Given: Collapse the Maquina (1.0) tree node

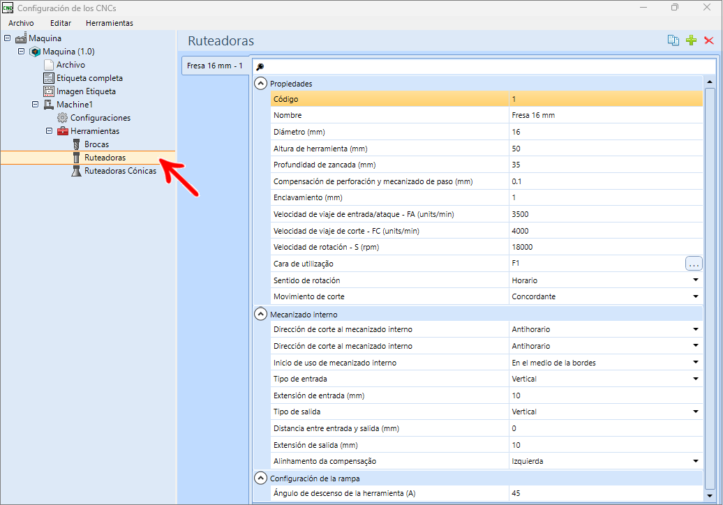Looking at the screenshot, I should click(21, 52).
